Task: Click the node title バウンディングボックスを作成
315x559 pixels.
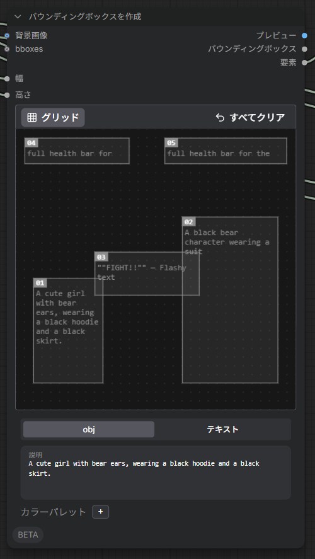Action: click(x=85, y=16)
